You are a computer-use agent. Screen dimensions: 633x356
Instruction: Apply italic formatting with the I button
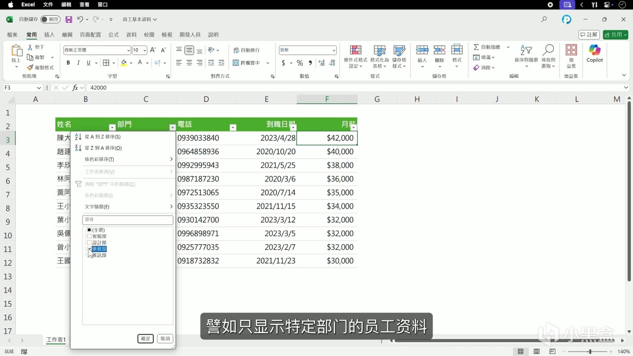coord(79,63)
